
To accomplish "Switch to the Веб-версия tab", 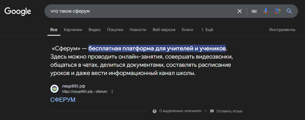I will click(164, 30).
